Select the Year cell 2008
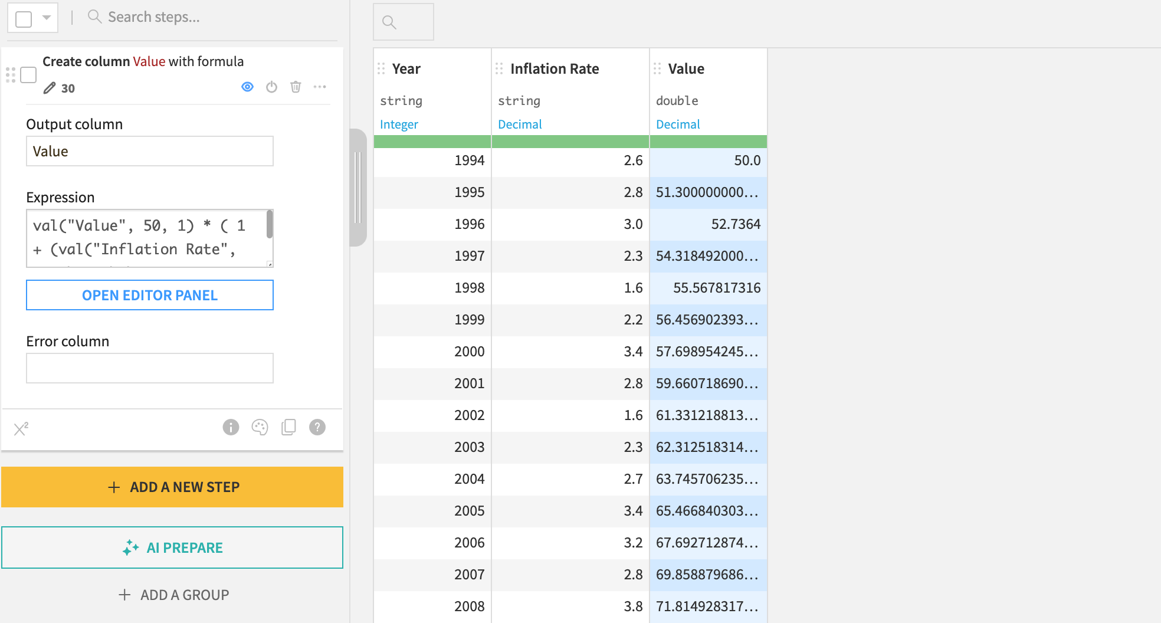The height and width of the screenshot is (623, 1161). [x=432, y=606]
